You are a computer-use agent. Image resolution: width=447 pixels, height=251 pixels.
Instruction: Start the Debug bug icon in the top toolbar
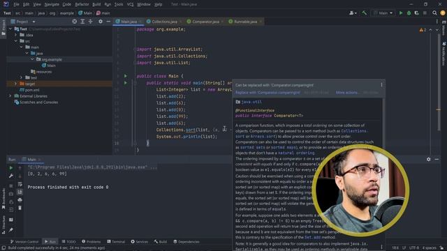(409, 13)
